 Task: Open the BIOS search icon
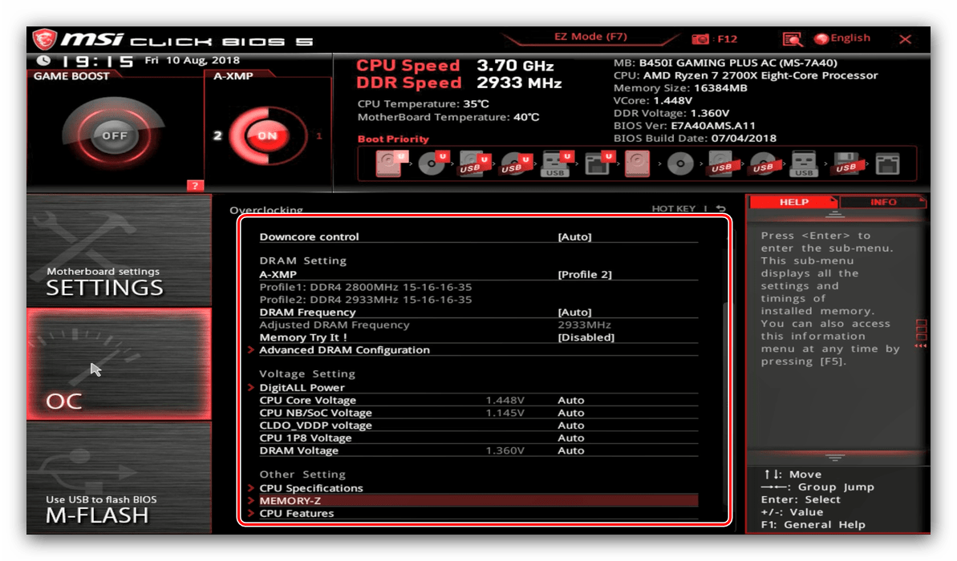(793, 38)
